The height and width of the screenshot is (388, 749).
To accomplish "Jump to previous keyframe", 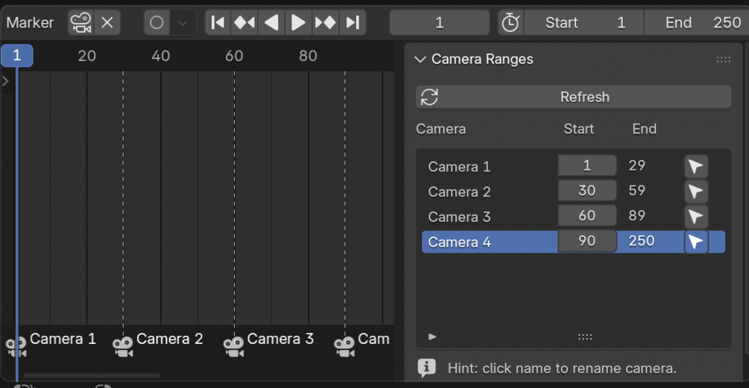I will point(244,22).
